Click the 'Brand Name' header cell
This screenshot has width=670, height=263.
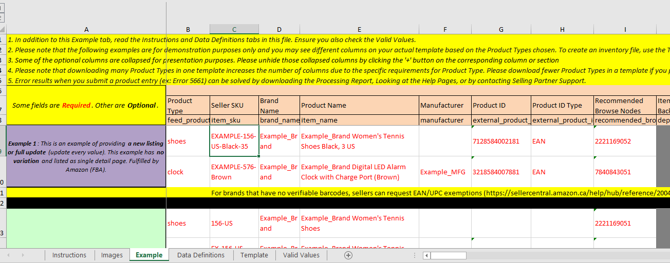[x=279, y=105]
